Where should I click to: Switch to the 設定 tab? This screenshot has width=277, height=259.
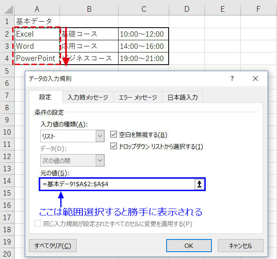pos(45,97)
